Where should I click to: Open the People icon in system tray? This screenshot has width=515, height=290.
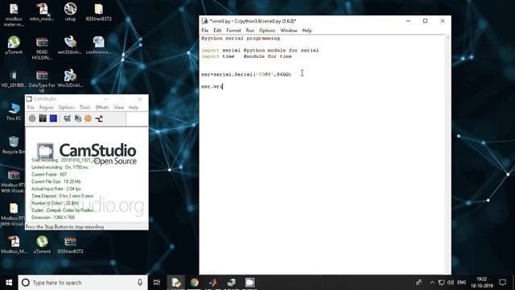pos(418,283)
